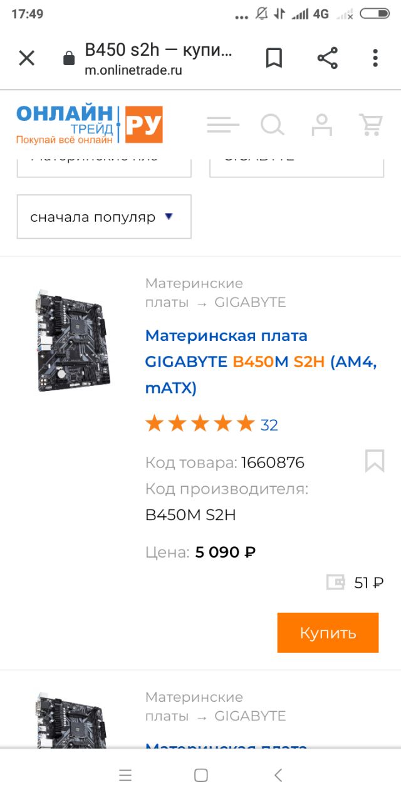Open the 32 reviews count link

269,425
